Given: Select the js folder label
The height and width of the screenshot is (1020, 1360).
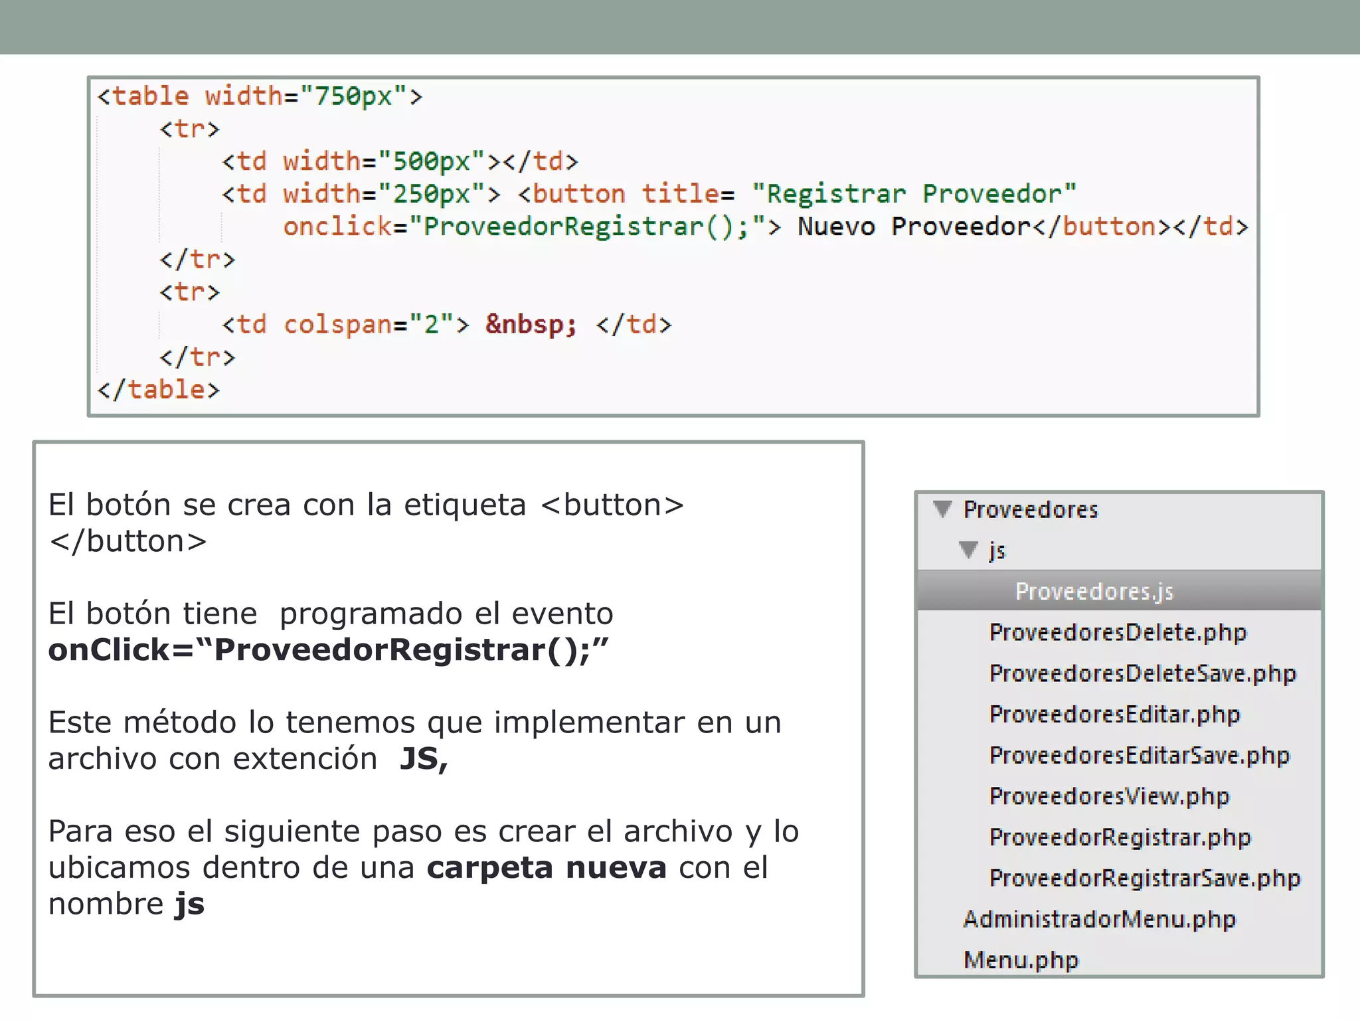Looking at the screenshot, I should pos(997,551).
